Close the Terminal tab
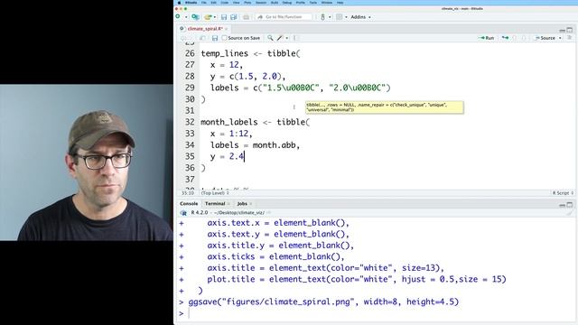This screenshot has height=325, width=578. 228,204
